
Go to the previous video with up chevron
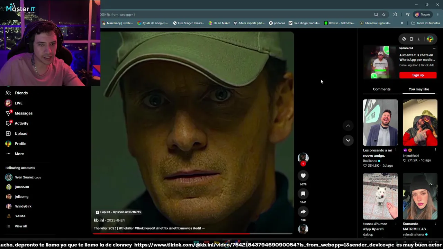click(x=348, y=126)
